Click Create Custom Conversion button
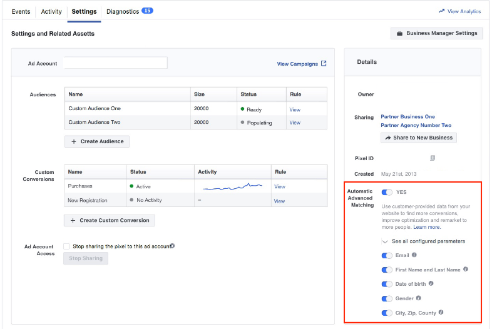 pyautogui.click(x=109, y=221)
